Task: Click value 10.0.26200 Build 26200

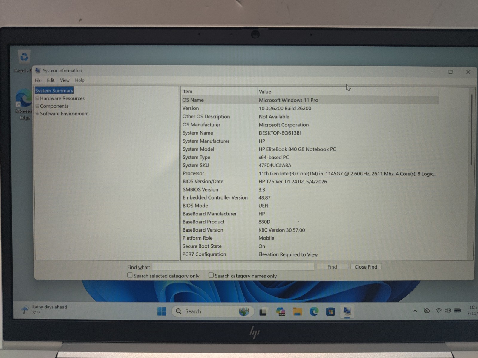Action: click(x=285, y=108)
